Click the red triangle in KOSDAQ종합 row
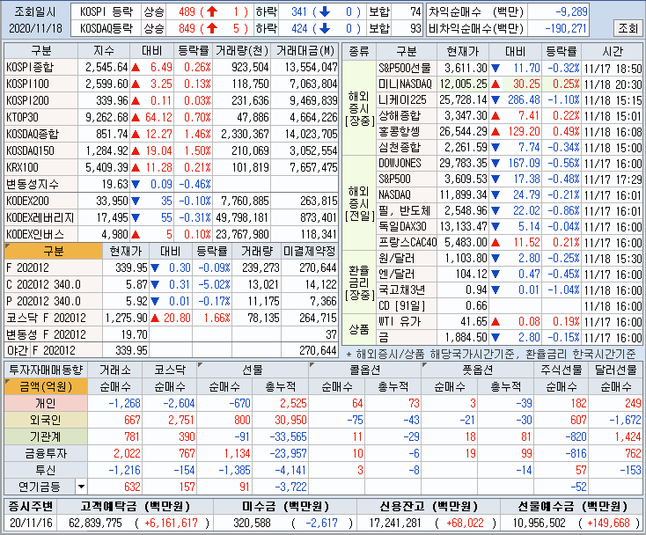 pyautogui.click(x=136, y=135)
